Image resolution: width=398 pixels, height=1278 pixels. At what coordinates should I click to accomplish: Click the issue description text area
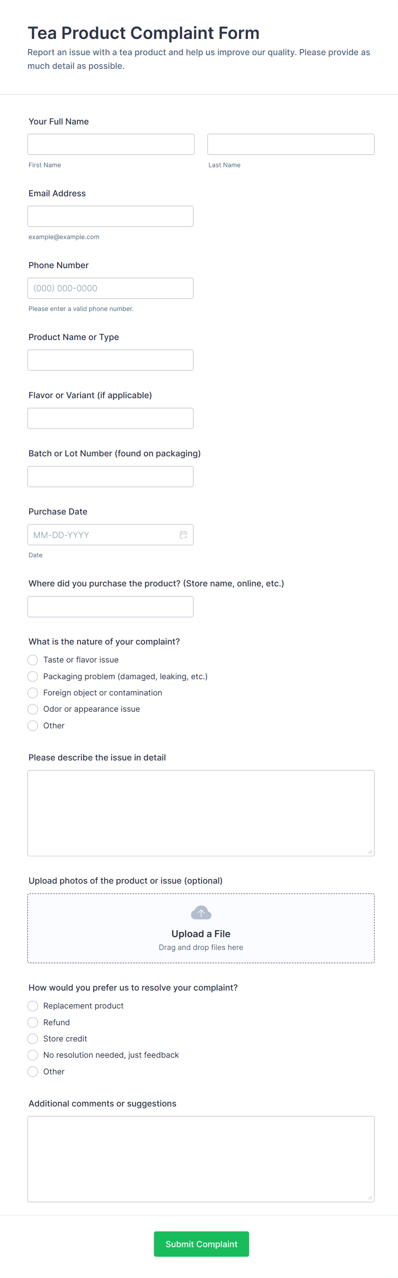point(201,813)
